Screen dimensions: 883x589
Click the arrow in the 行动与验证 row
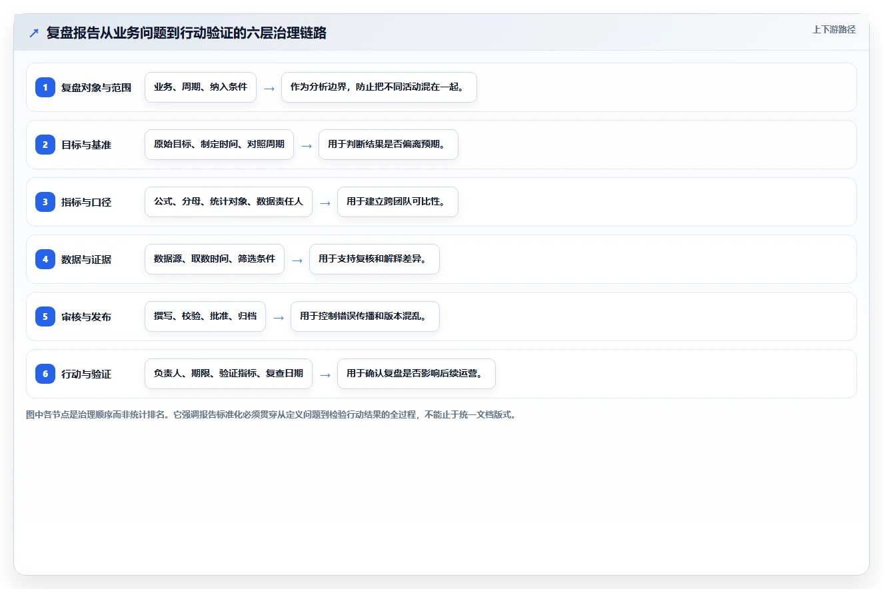coord(325,374)
